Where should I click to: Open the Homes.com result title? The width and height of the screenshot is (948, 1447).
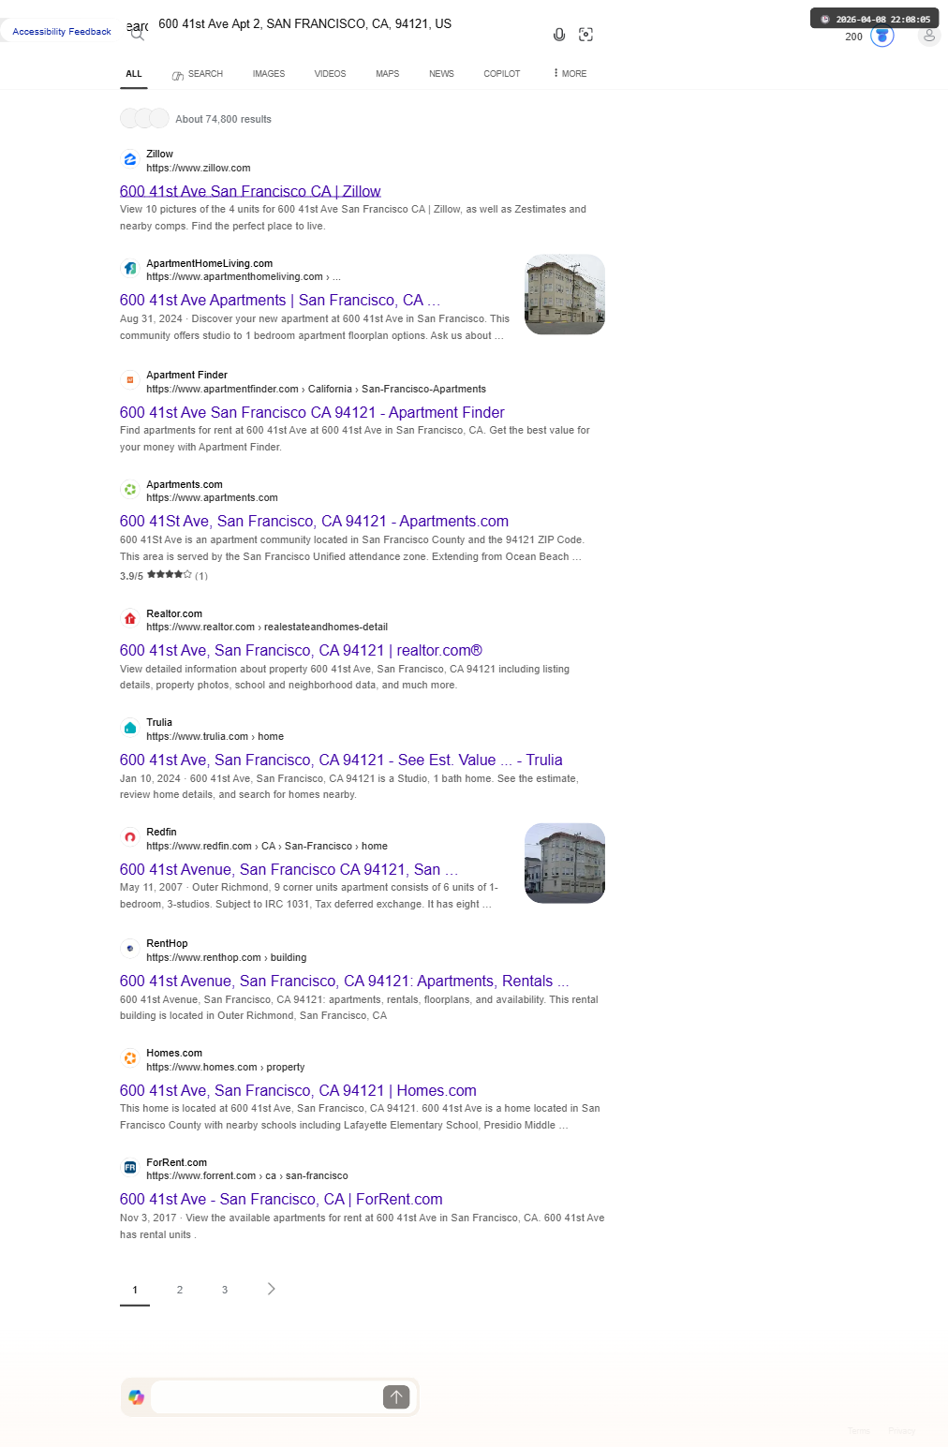click(298, 1091)
